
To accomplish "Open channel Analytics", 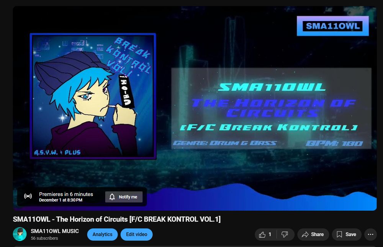I will pos(102,234).
